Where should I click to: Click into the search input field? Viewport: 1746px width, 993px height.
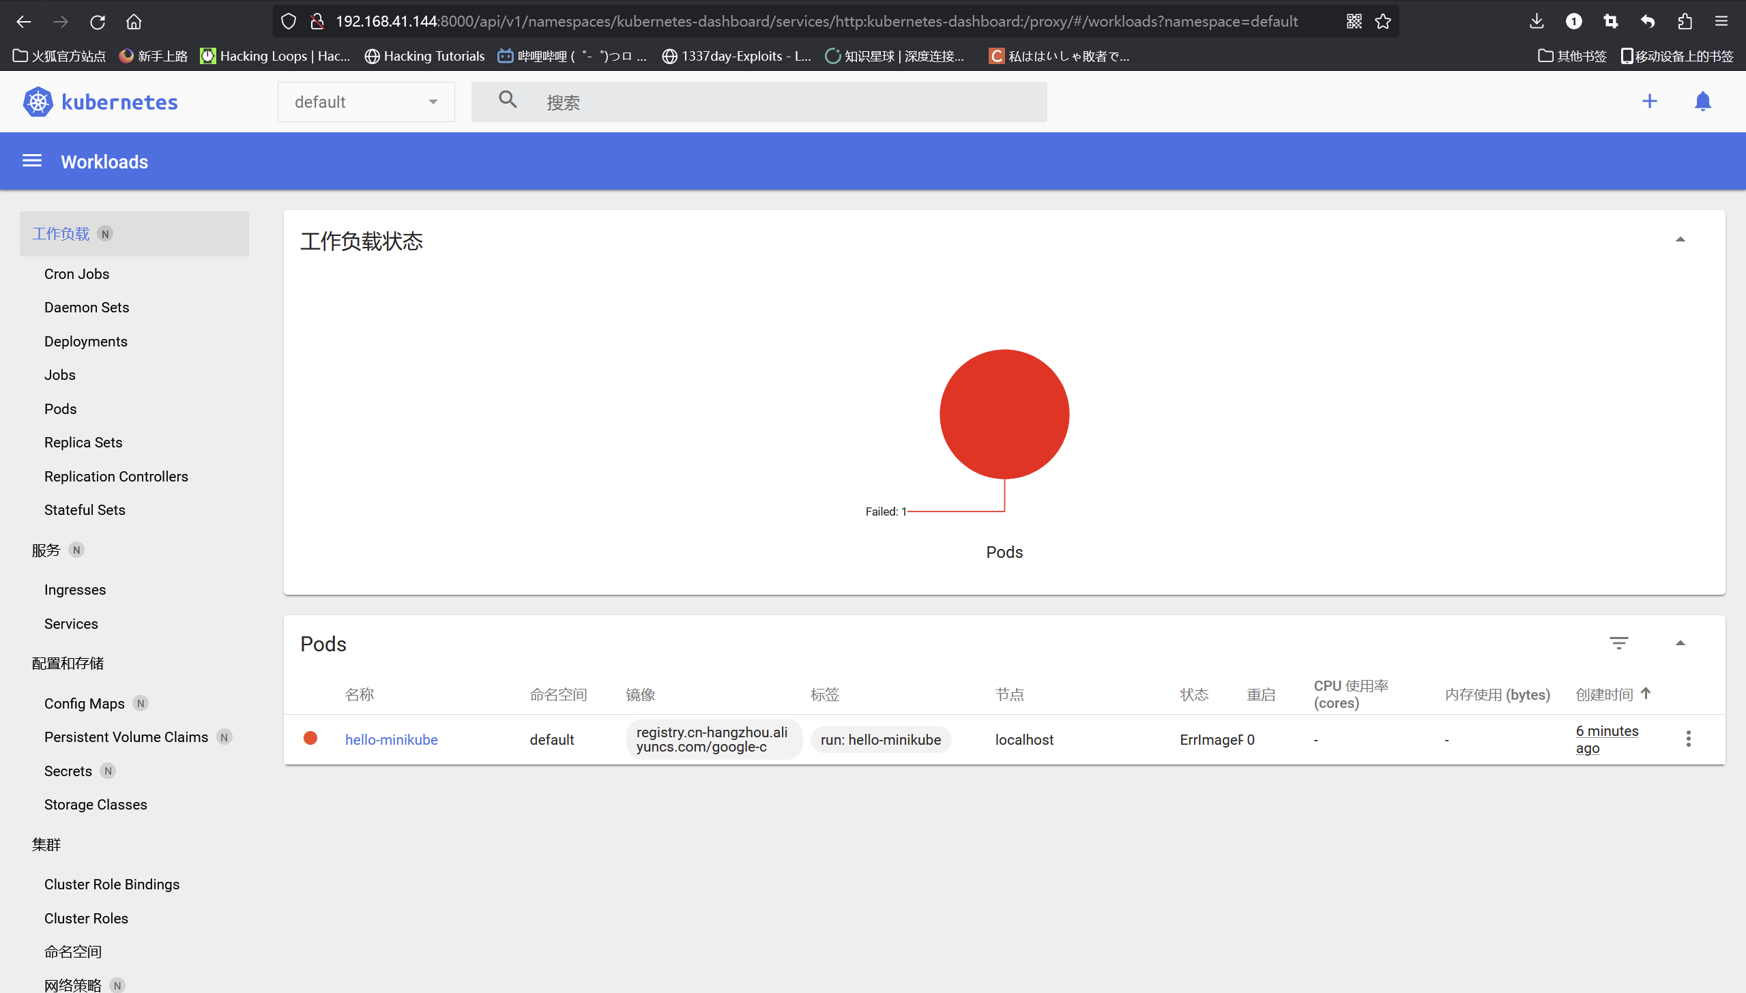click(785, 102)
